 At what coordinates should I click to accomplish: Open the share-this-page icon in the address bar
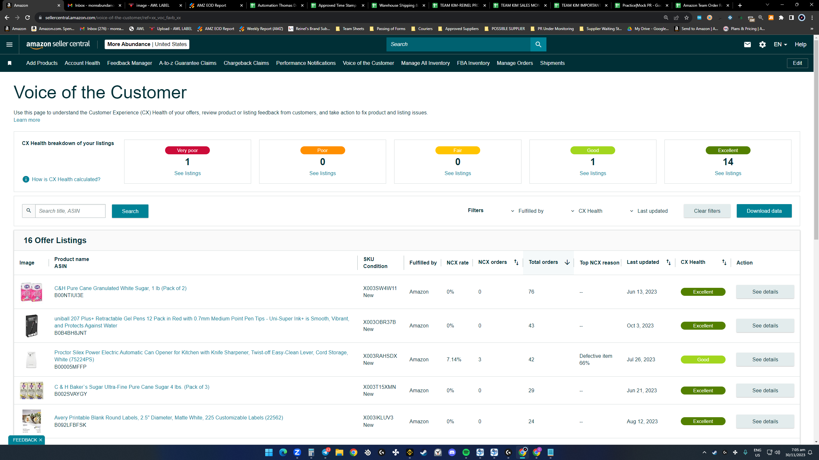click(676, 18)
